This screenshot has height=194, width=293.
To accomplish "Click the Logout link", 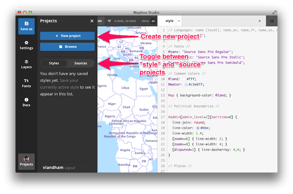I will pyautogui.click(x=70, y=168).
